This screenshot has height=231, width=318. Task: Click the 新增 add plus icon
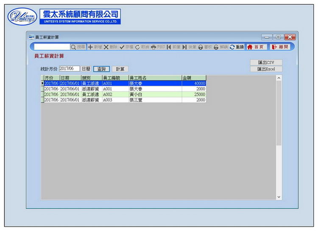pos(90,47)
